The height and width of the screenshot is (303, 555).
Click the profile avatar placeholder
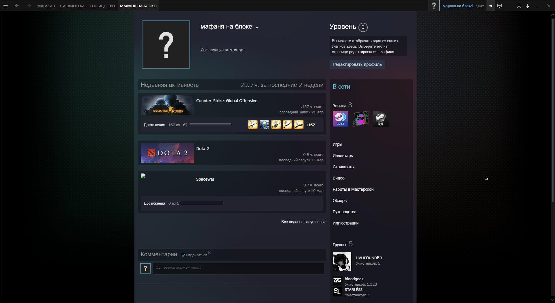pyautogui.click(x=166, y=45)
